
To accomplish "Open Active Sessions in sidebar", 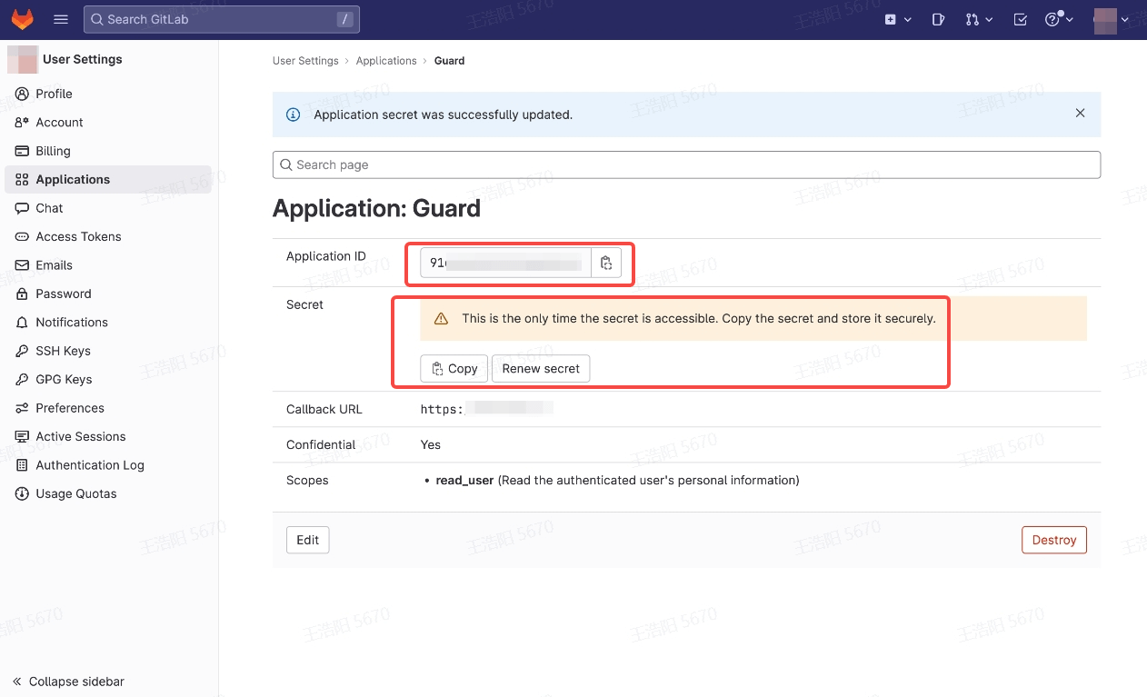I will 80,436.
